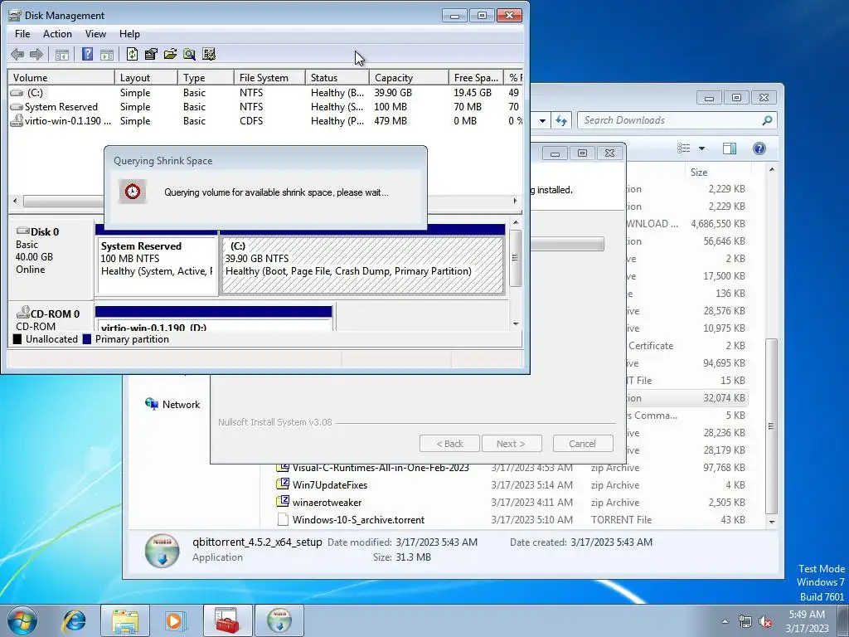Click the Change your view icon in Explorer

(684, 148)
